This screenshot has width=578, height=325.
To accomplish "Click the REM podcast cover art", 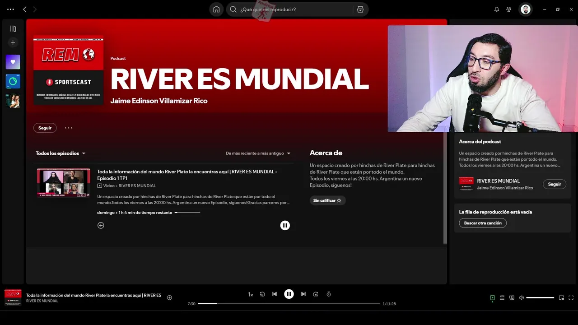I will click(x=68, y=70).
